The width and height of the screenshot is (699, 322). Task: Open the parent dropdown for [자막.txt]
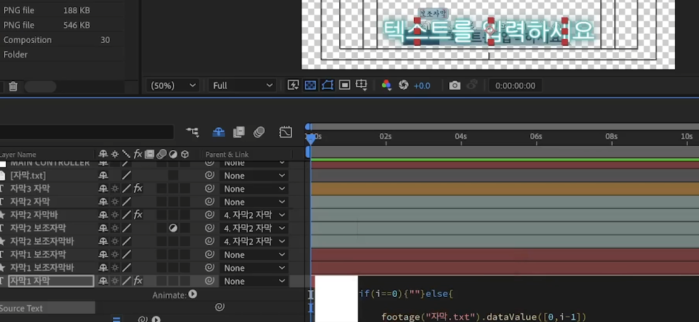(254, 176)
